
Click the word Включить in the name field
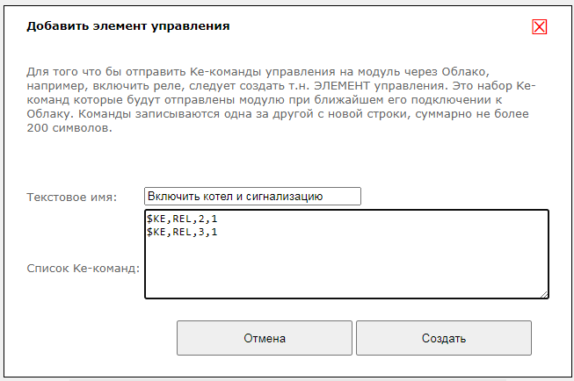174,197
